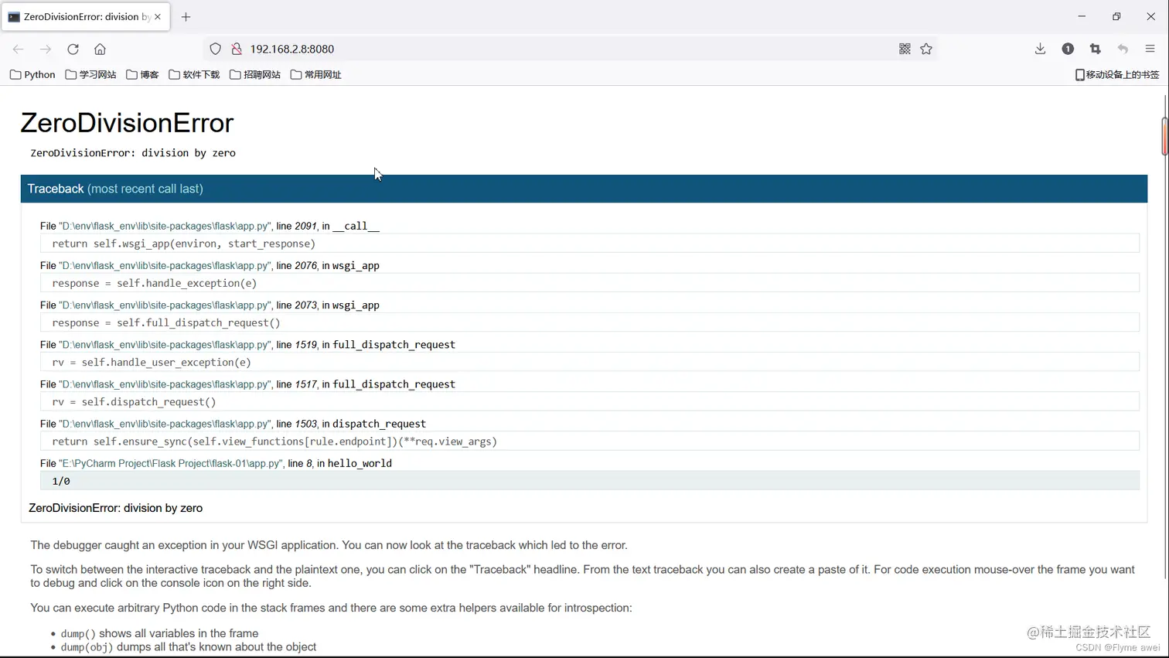Close the ZeroDivisionError tab

[158, 16]
